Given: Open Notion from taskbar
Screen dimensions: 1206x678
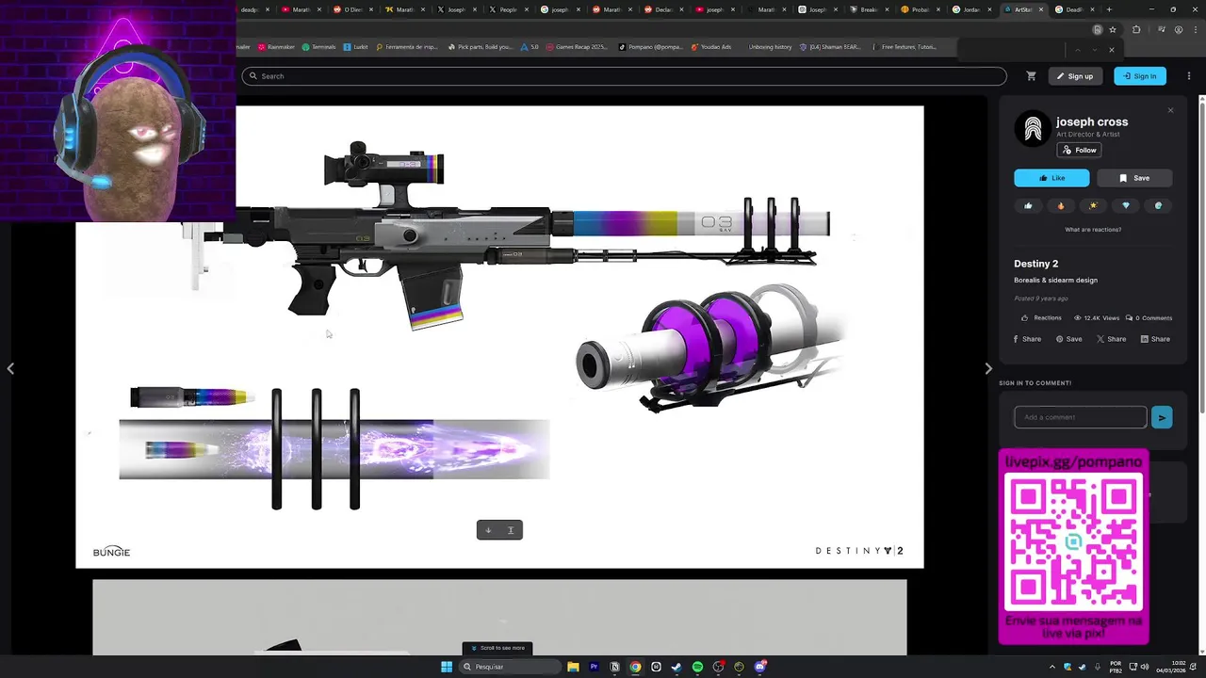Looking at the screenshot, I should (x=614, y=667).
